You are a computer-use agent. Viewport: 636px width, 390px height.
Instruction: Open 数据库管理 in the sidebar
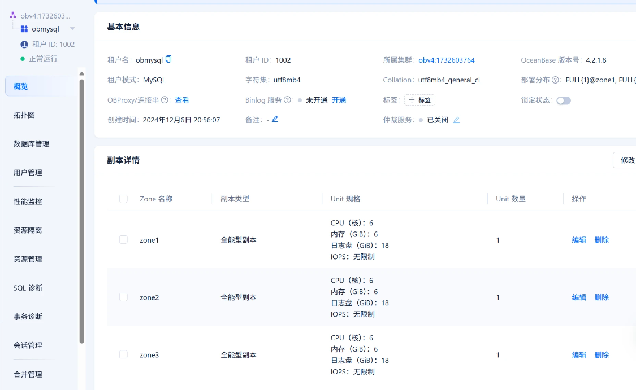(x=32, y=144)
